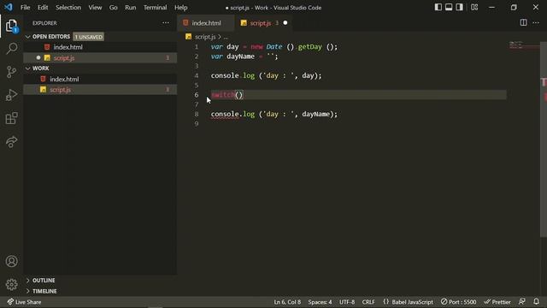
Task: Open the Run menu
Action: pos(131,8)
